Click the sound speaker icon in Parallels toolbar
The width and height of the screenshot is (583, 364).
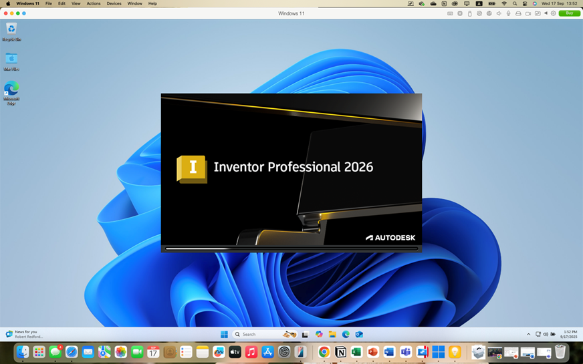tap(499, 13)
